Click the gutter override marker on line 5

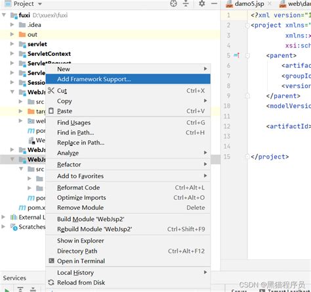click(236, 55)
